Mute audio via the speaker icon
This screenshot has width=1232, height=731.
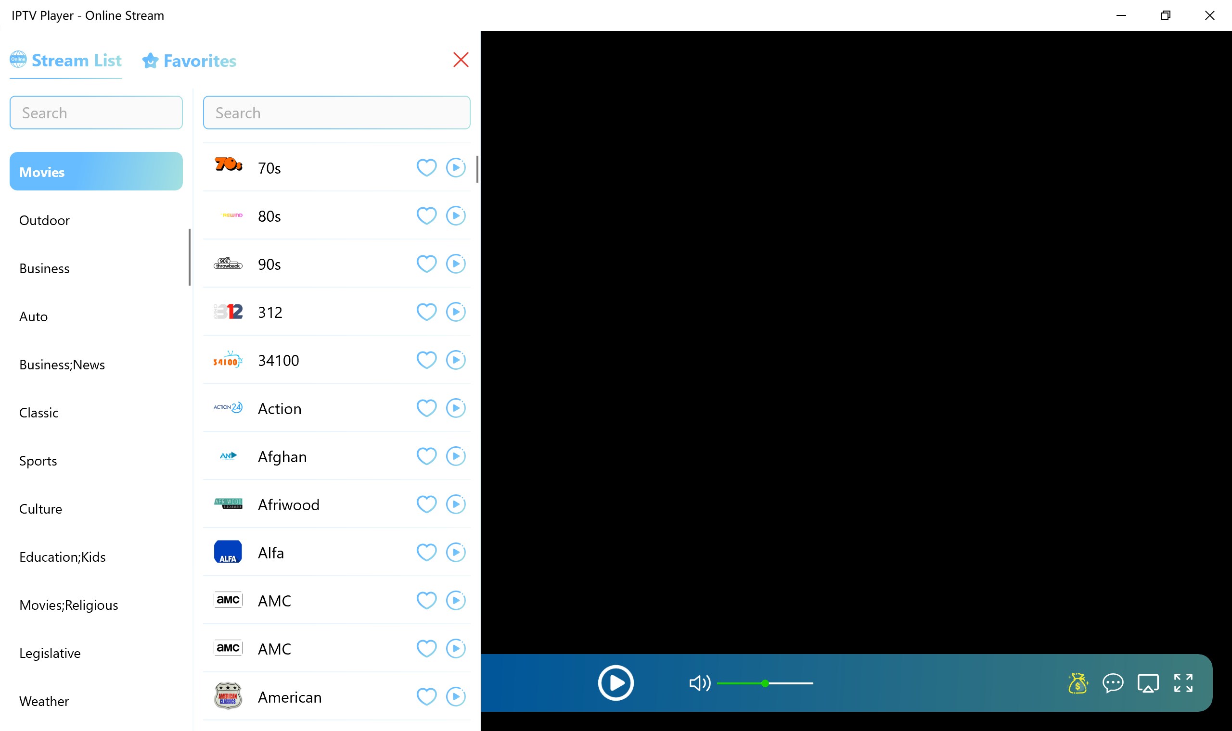(x=699, y=683)
